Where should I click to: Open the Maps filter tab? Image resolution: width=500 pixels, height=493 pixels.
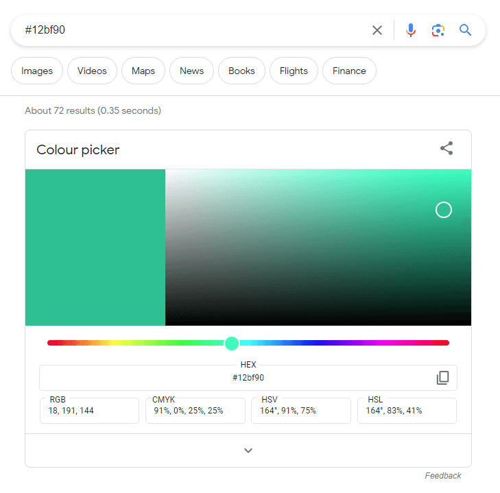(x=143, y=71)
